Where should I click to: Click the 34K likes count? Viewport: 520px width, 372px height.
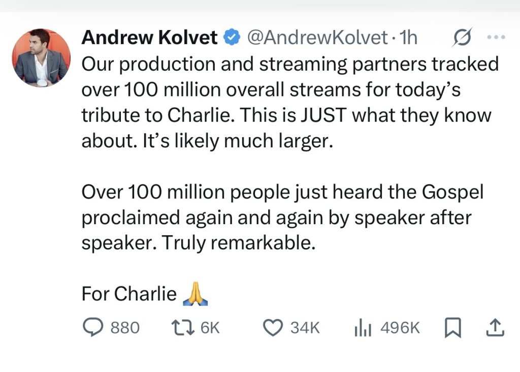305,328
